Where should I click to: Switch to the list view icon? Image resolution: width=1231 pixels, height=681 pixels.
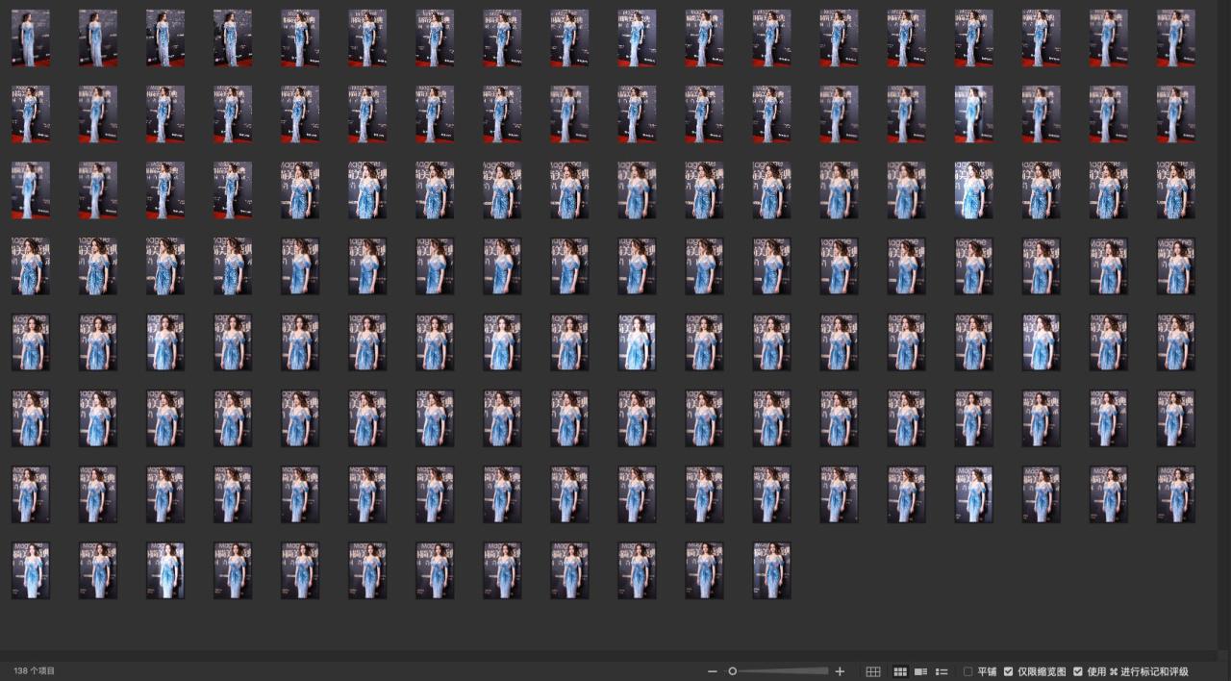(942, 671)
